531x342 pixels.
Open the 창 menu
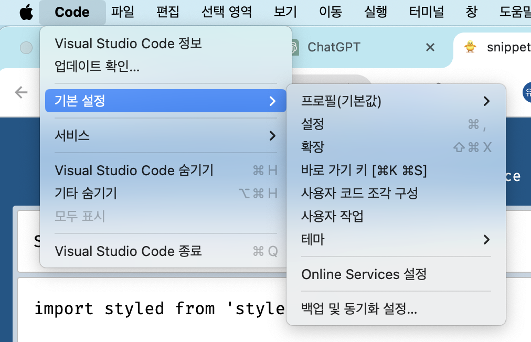tap(472, 12)
